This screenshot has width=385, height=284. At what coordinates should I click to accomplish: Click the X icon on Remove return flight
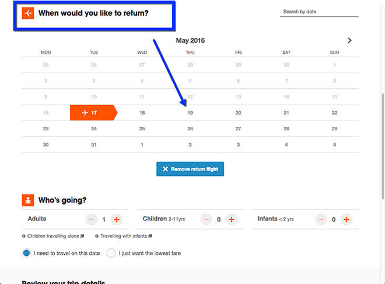pos(165,169)
